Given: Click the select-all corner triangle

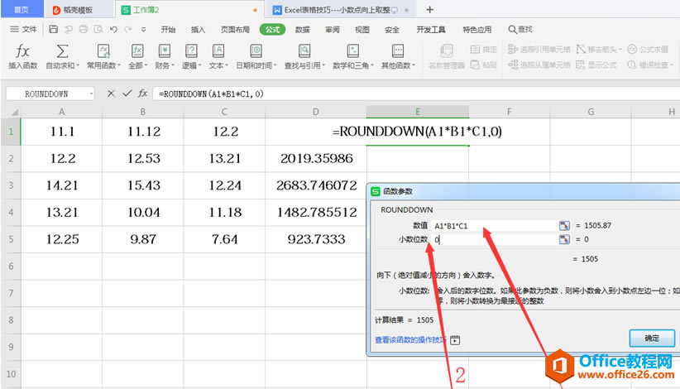Looking at the screenshot, I should [14, 112].
